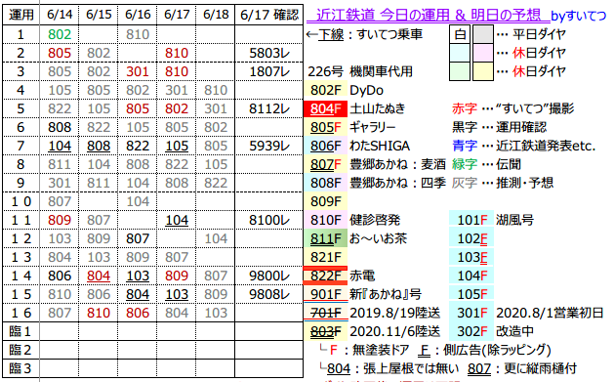The height and width of the screenshot is (382, 614).
Task: Select the 臨1 row label
Action: (x=21, y=331)
